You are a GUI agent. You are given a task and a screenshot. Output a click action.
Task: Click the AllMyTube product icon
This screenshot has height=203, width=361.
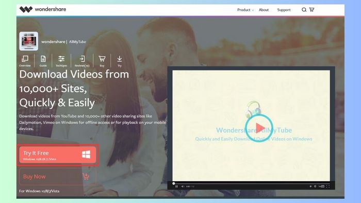point(29,41)
